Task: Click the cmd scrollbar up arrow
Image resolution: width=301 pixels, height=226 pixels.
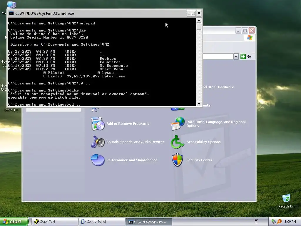Action: (x=199, y=20)
